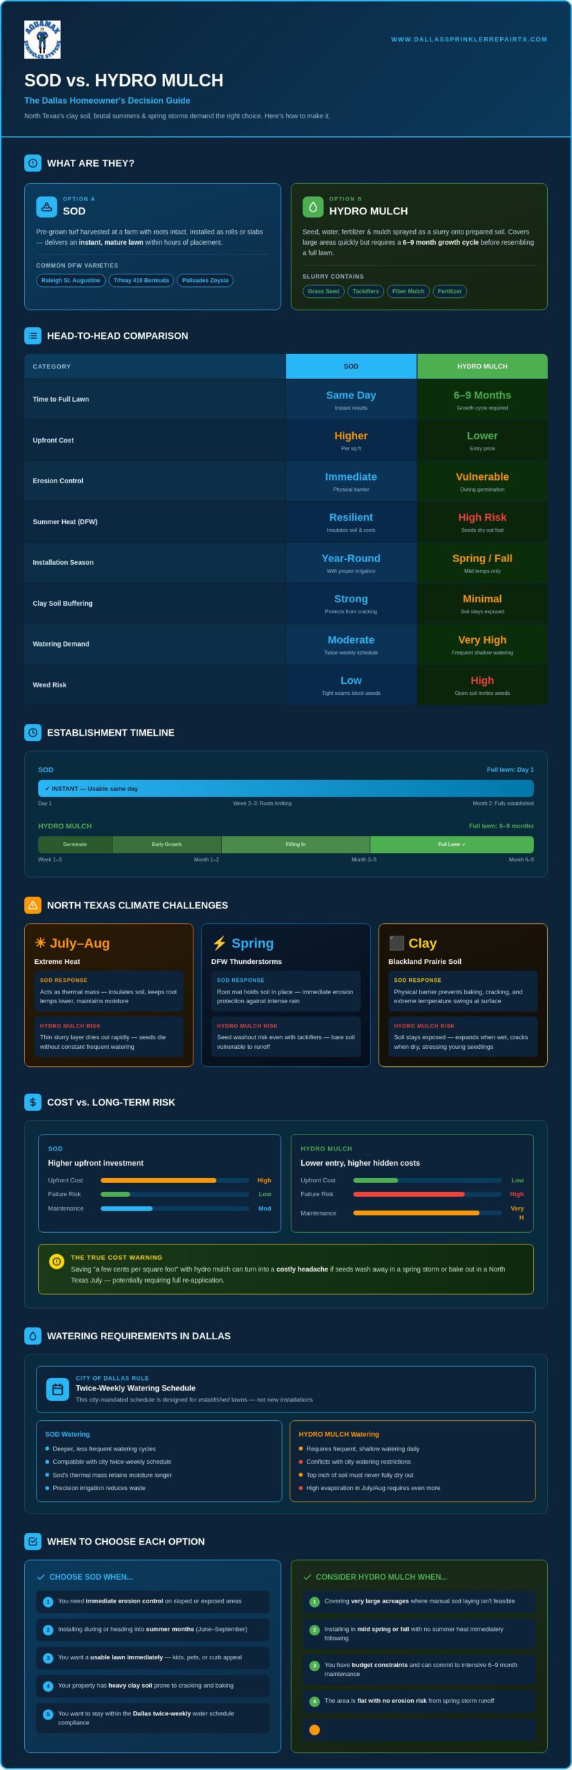Click the Hydro Mulch droplet icon
This screenshot has height=1770, width=572.
(313, 206)
